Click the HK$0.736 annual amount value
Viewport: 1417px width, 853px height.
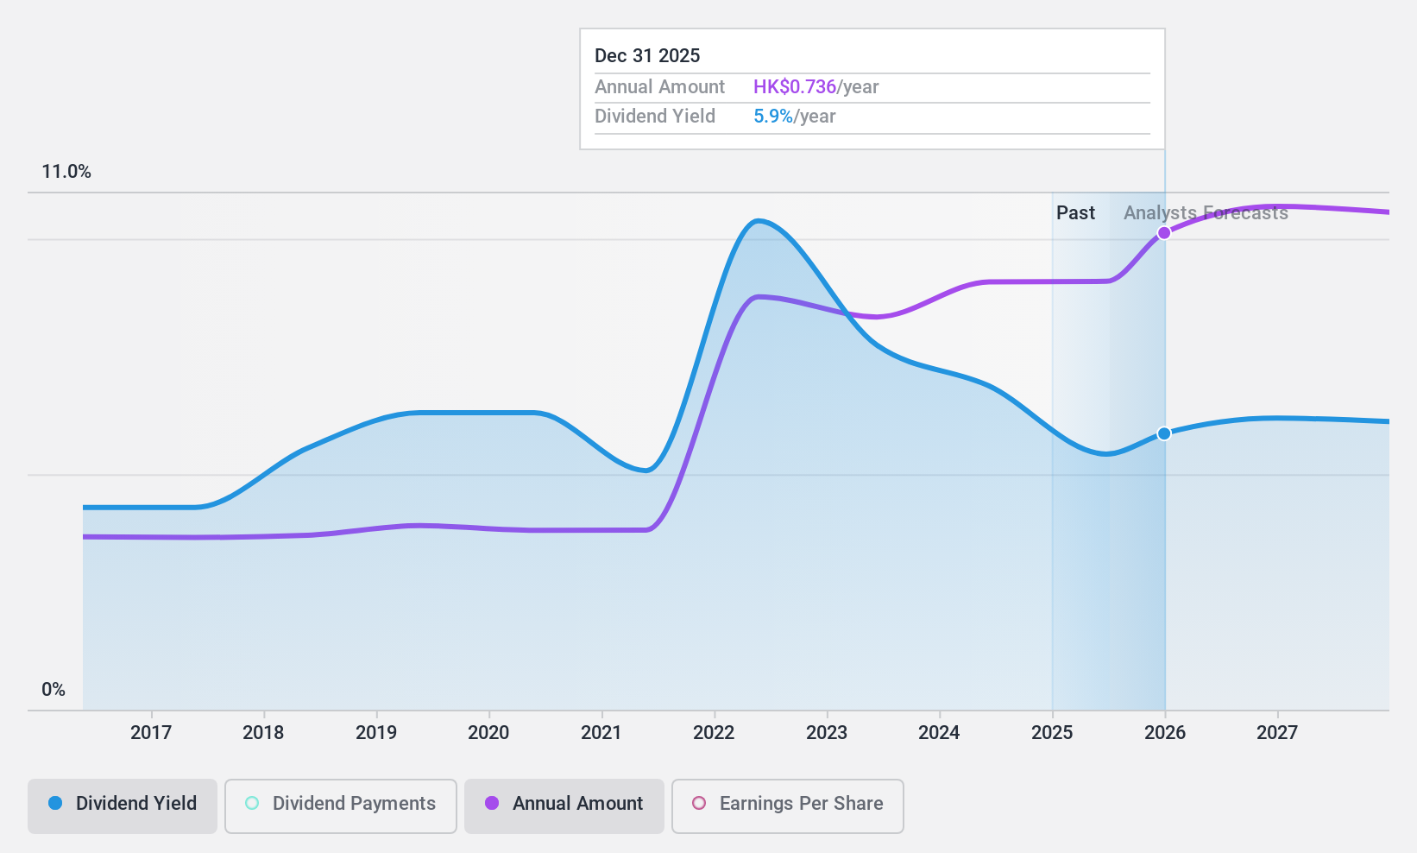[795, 87]
